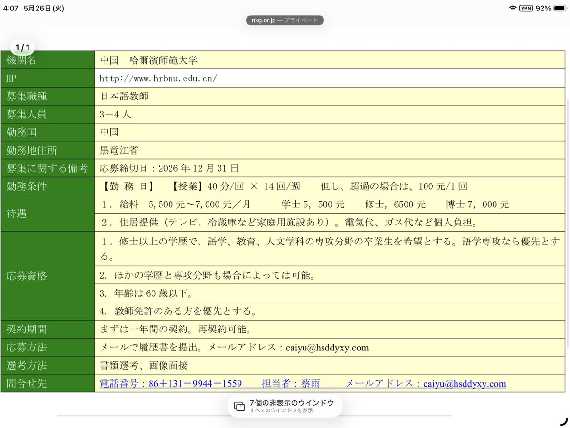Select the 選考方法 header cell
The width and height of the screenshot is (570, 428).
[x=47, y=365]
